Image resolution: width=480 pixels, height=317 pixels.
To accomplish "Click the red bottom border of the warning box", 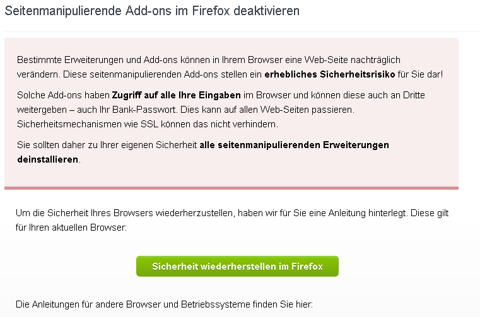I will tap(231, 188).
